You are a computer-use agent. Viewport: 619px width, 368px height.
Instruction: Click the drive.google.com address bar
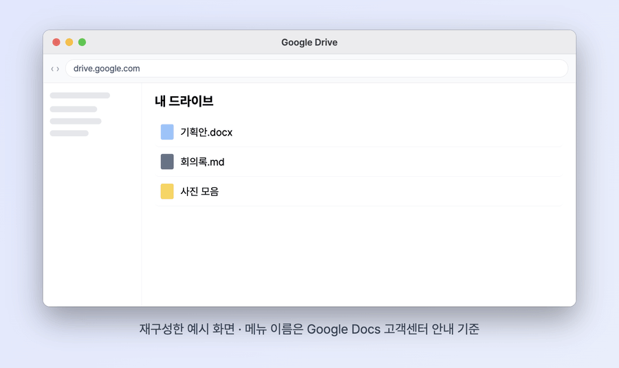[316, 68]
